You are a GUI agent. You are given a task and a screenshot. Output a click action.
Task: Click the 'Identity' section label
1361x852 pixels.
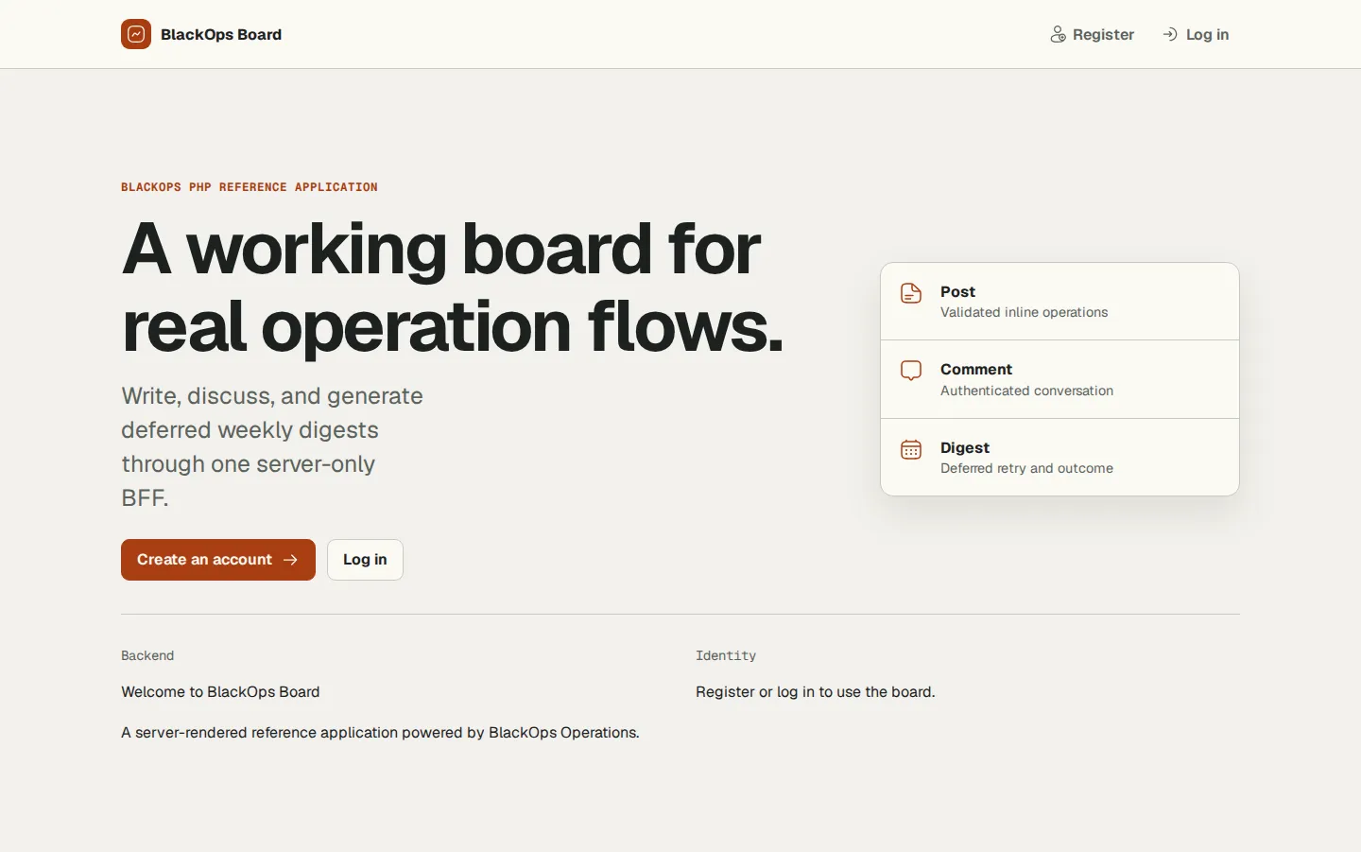tap(726, 655)
